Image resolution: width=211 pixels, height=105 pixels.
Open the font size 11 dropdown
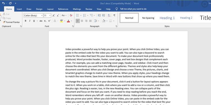[50, 15]
